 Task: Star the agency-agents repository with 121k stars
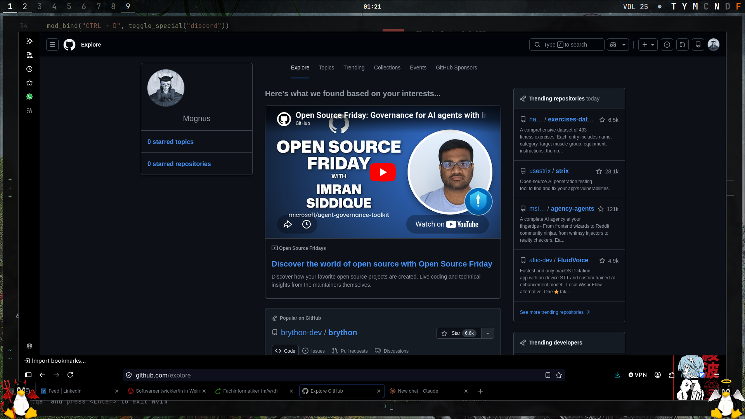tap(601, 209)
